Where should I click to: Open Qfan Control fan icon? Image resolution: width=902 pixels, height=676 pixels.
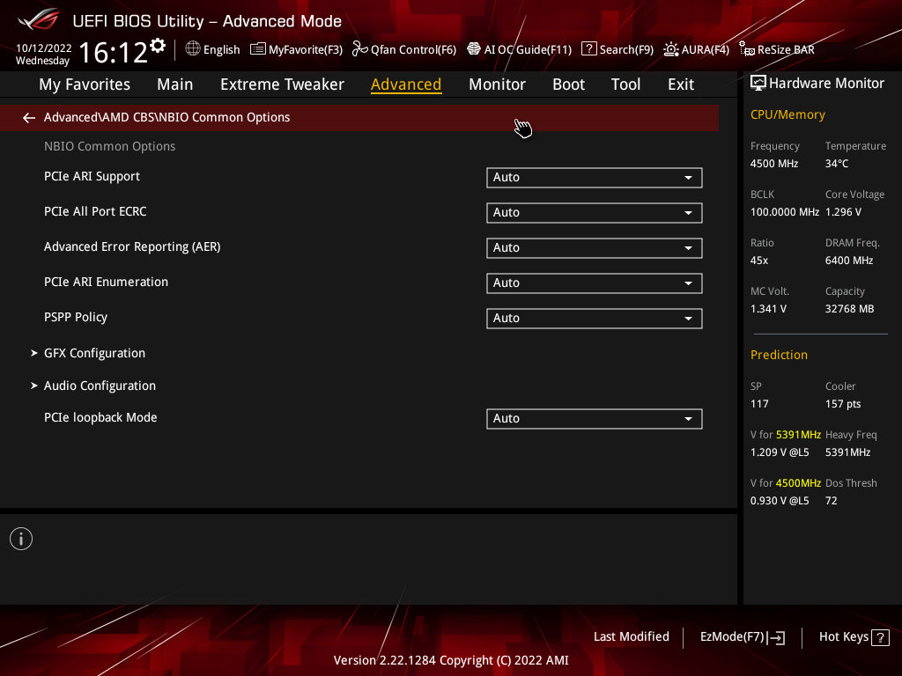[x=360, y=49]
